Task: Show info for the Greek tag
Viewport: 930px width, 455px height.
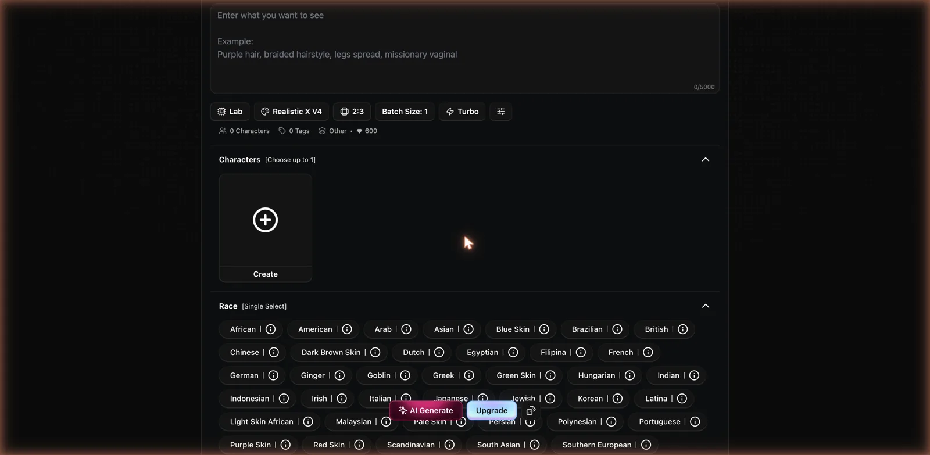Action: click(x=469, y=376)
